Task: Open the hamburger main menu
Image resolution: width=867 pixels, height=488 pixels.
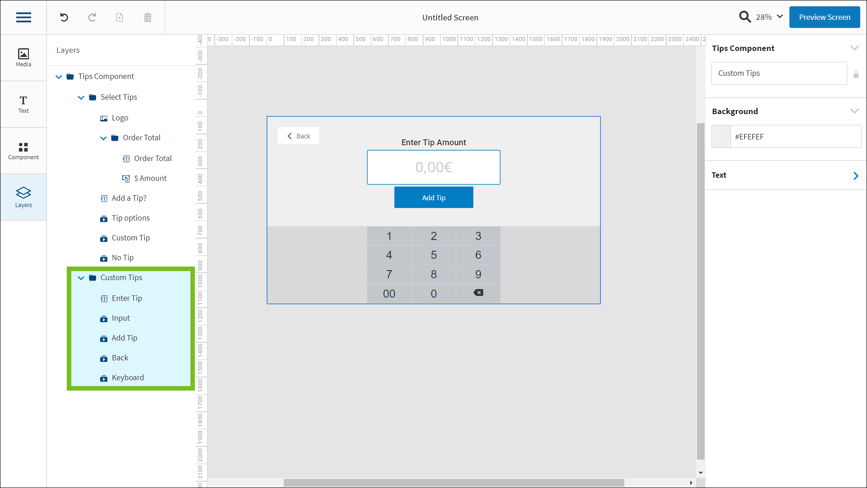Action: pyautogui.click(x=23, y=18)
